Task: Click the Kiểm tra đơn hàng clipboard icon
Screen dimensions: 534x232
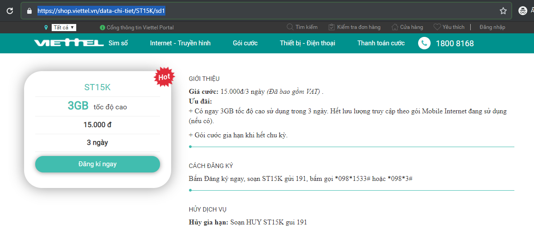Action: coord(332,27)
